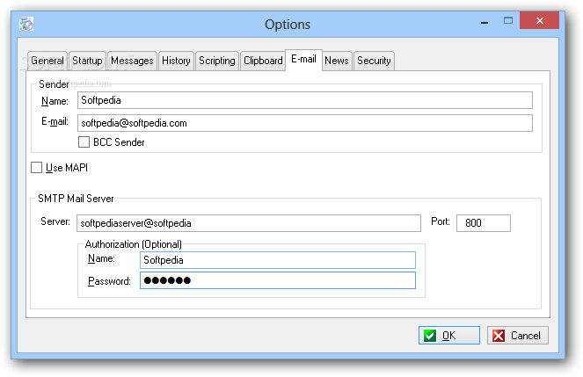Click the application icon in title bar
Viewport: 583px width, 377px height.
(26, 24)
